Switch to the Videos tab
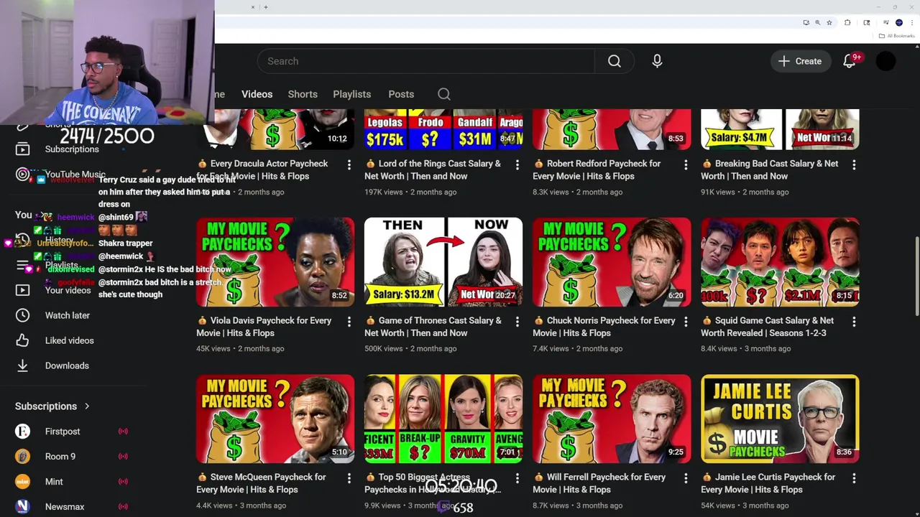This screenshot has height=517, width=920. pyautogui.click(x=257, y=94)
